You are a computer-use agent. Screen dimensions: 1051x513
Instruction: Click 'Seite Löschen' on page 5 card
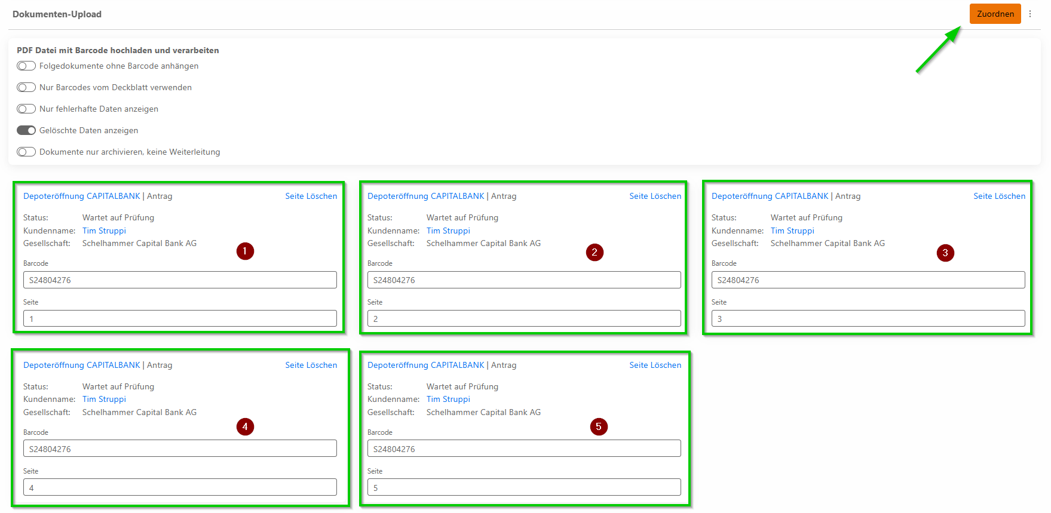(x=655, y=365)
